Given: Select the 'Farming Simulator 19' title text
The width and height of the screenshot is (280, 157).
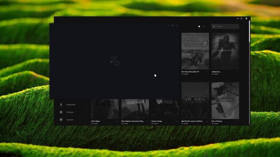Looking at the screenshot, I should [x=190, y=72].
